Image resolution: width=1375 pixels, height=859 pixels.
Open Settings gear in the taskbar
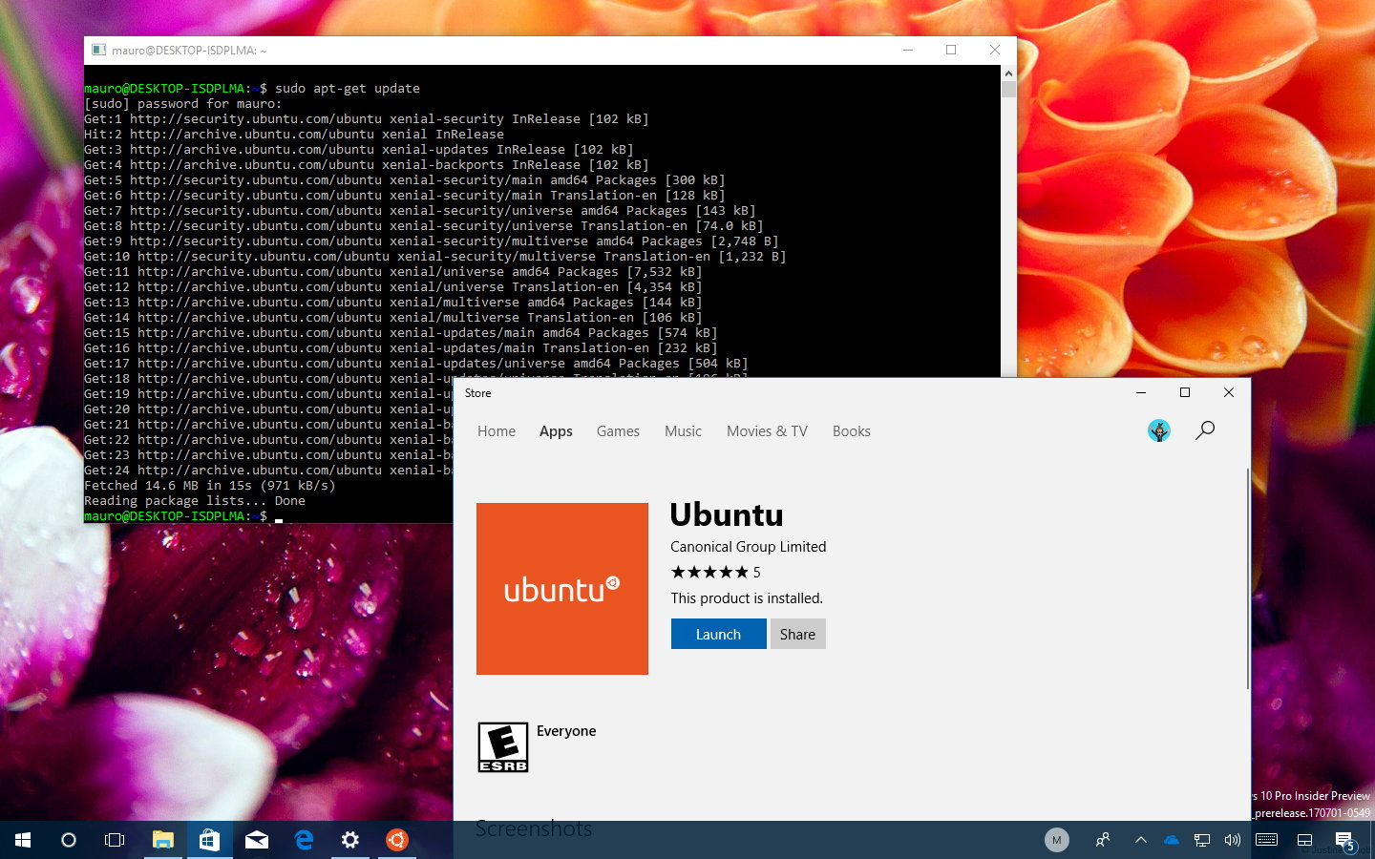350,840
